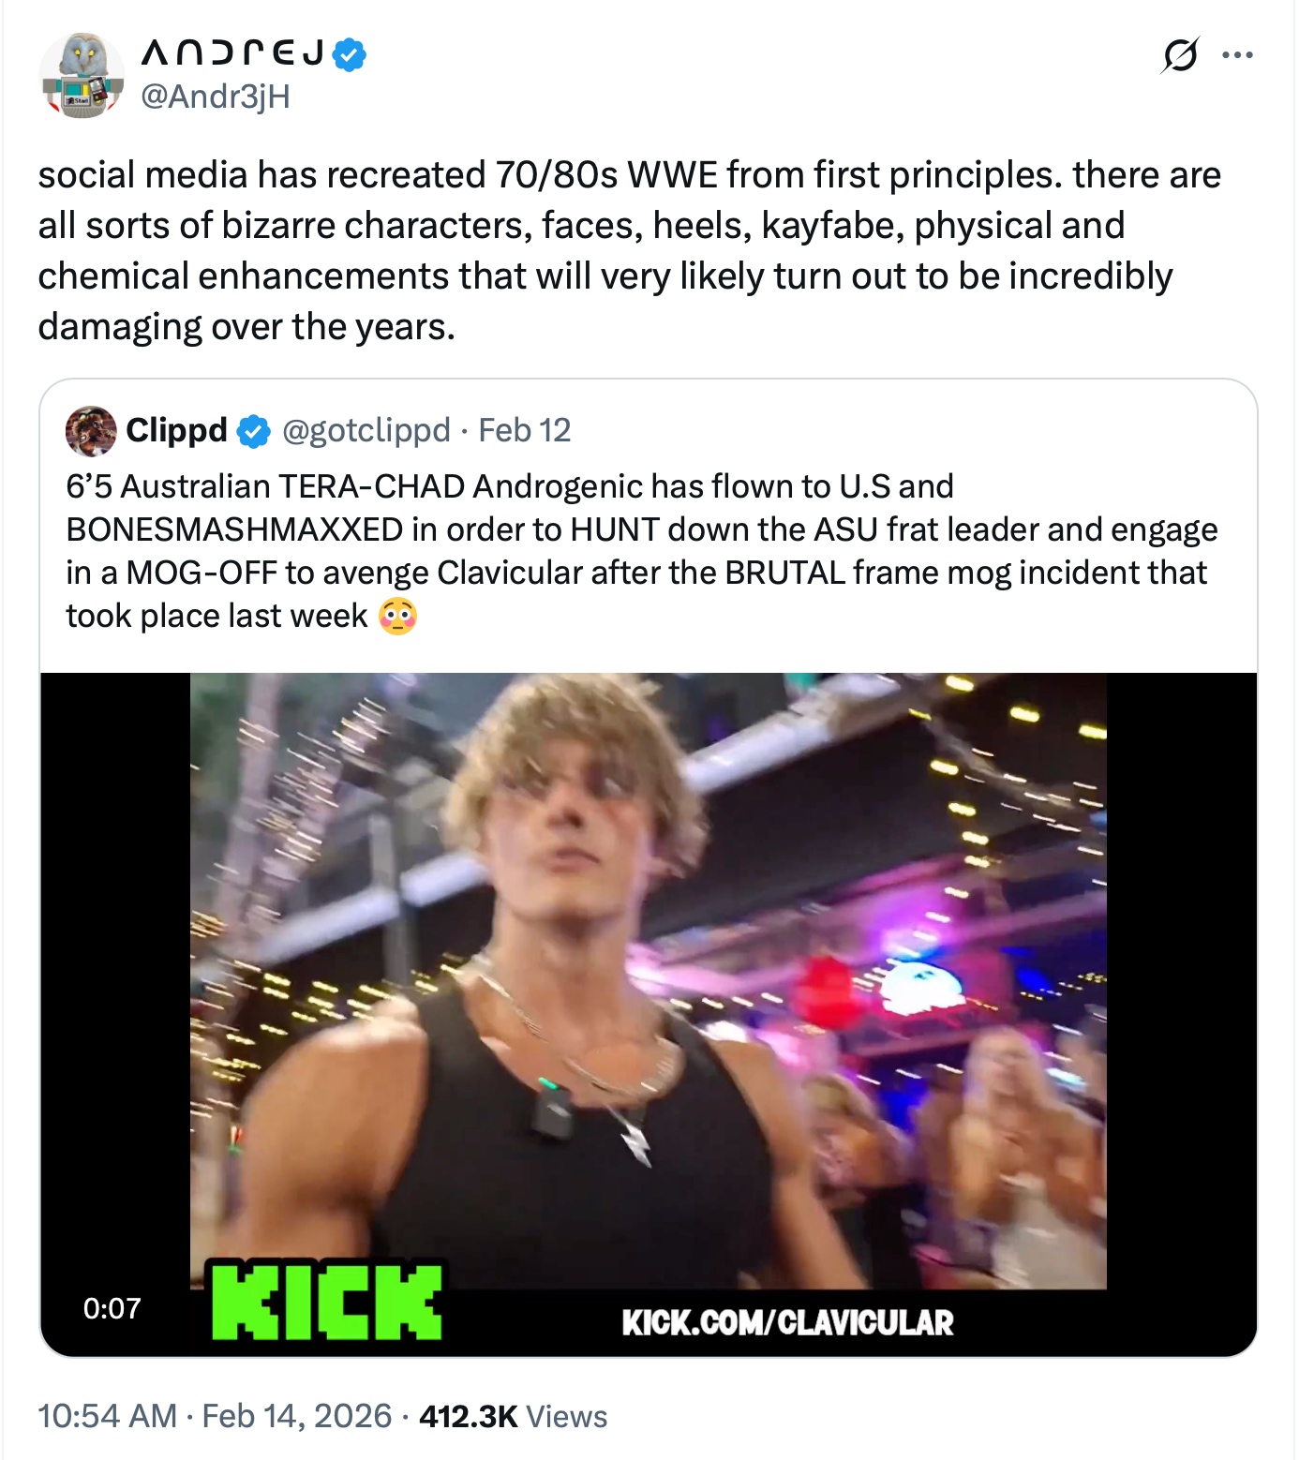The width and height of the screenshot is (1299, 1460).
Task: Open the @Andr3jH profile handle
Action: click(x=215, y=96)
